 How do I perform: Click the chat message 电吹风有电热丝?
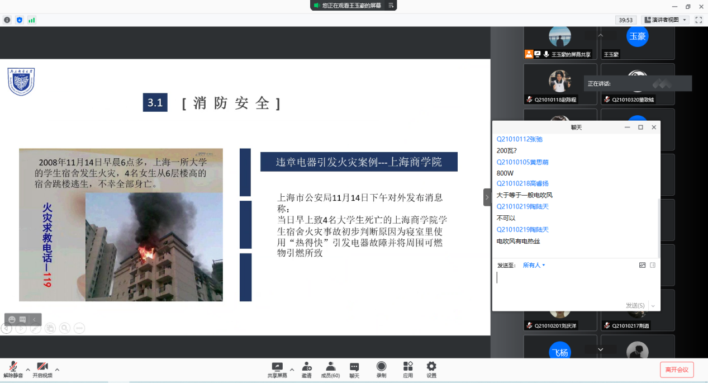[x=519, y=241]
